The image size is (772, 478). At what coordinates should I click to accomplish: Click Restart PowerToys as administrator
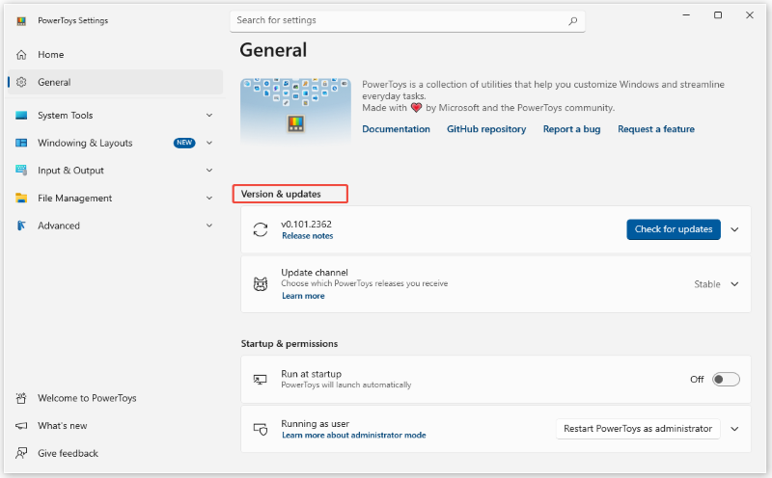(638, 429)
